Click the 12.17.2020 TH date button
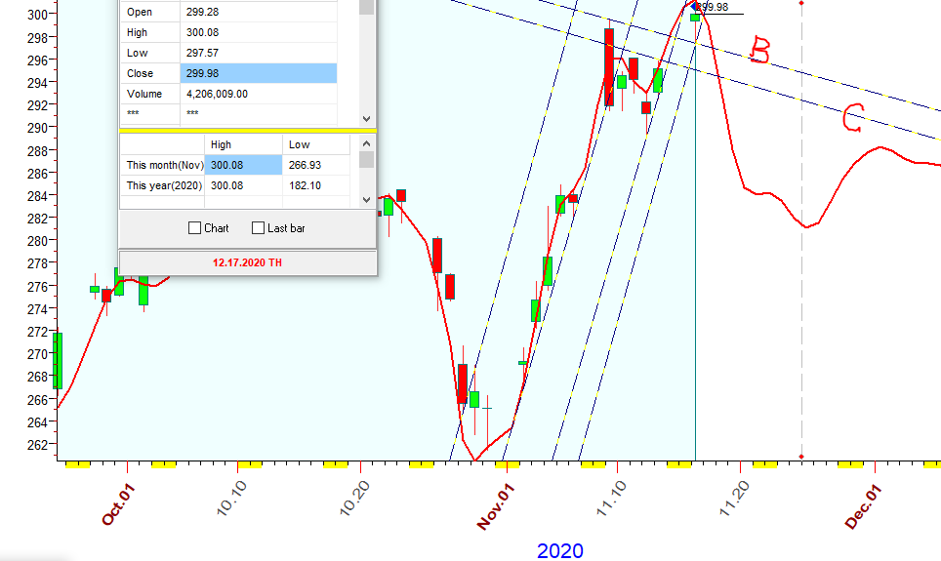The image size is (941, 561). point(248,262)
